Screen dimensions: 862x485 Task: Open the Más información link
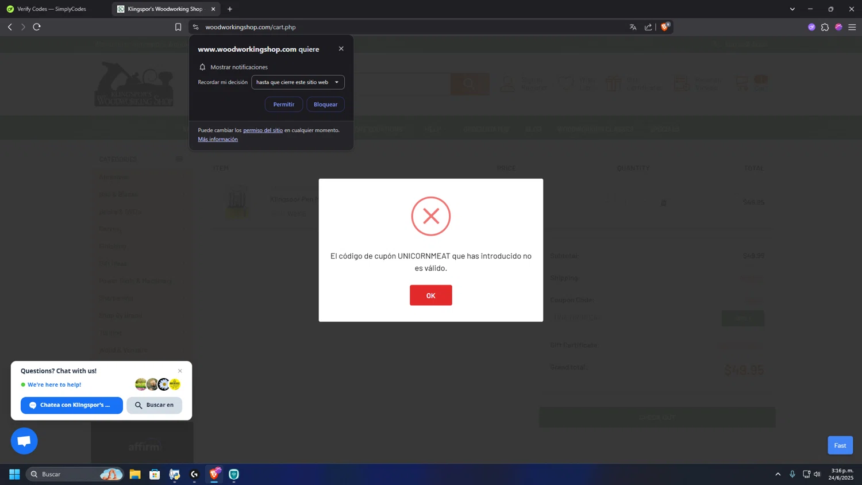click(218, 140)
